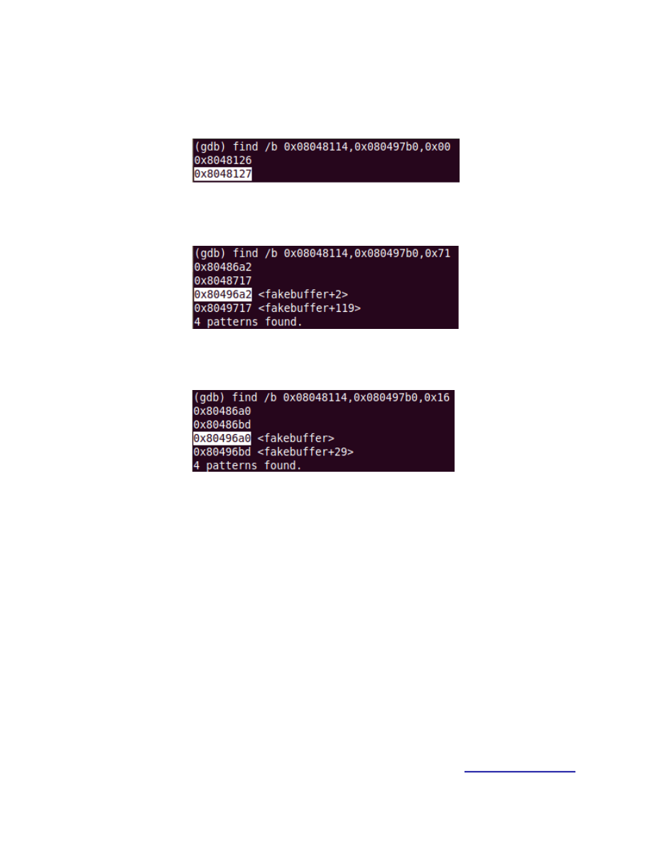Click the address 0x80486a0 result
The height and width of the screenshot is (844, 652).
[x=222, y=411]
